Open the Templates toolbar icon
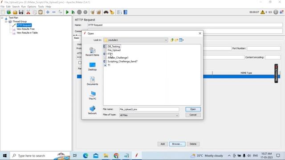 click(x=9, y=12)
